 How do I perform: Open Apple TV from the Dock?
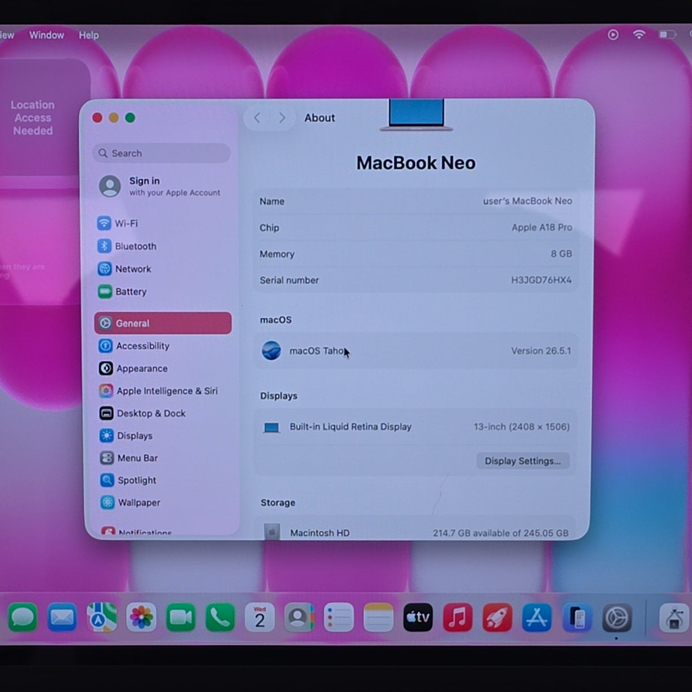click(418, 618)
